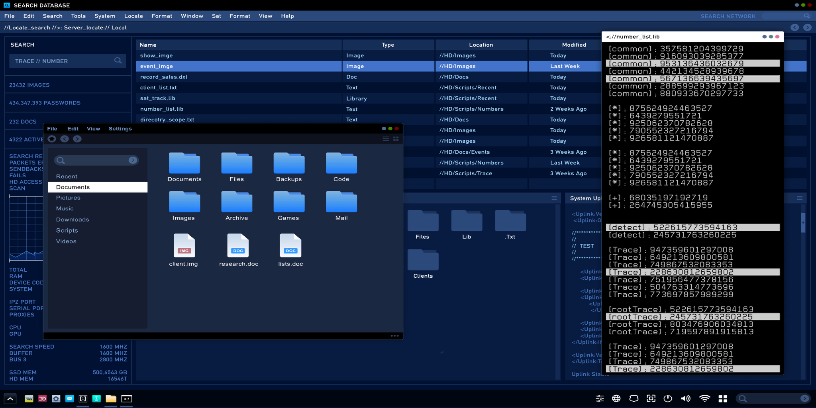Click the search submit arrow in file browser sidebar
Viewport: 816px width, 408px height.
pyautogui.click(x=133, y=160)
